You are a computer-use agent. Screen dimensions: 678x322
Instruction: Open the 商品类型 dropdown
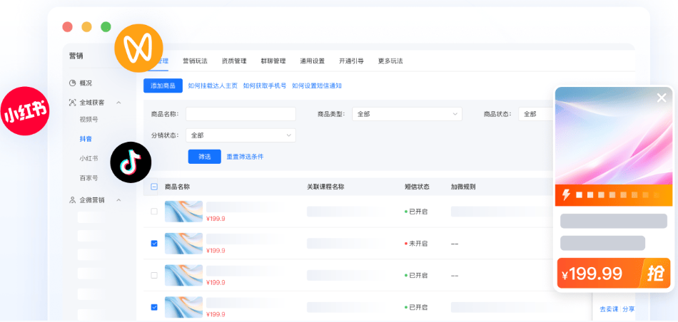coord(407,114)
